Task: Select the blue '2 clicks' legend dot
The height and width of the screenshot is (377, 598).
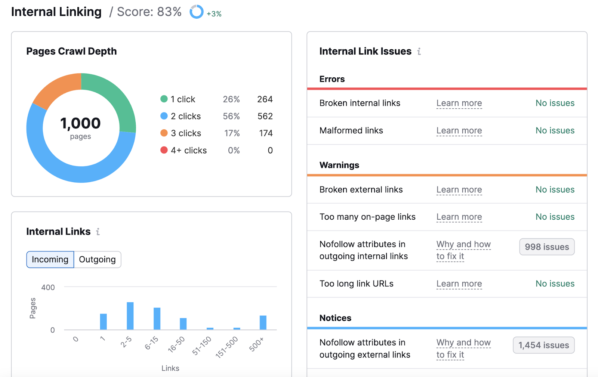Action: point(164,116)
